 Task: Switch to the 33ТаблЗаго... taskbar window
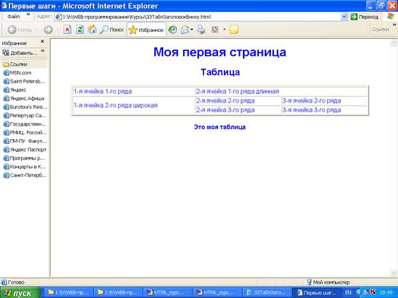(266, 293)
